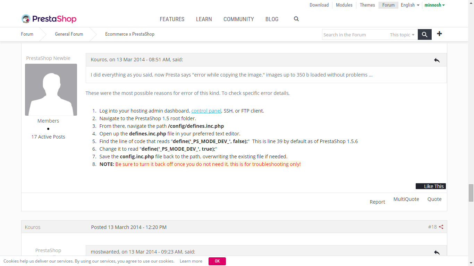Go to the Forum breadcrumb
This screenshot has height=266, width=474.
pos(27,34)
